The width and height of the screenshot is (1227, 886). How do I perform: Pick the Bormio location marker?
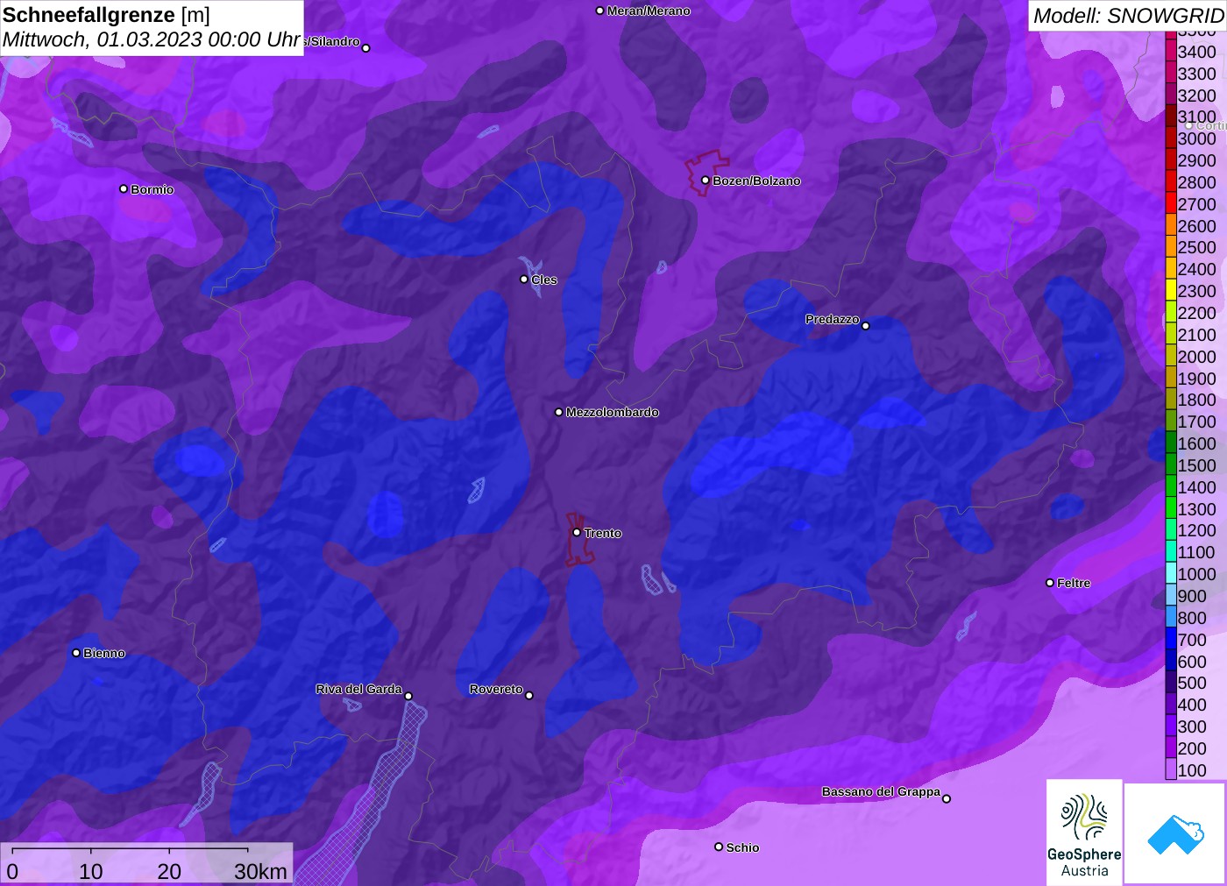pos(124,188)
